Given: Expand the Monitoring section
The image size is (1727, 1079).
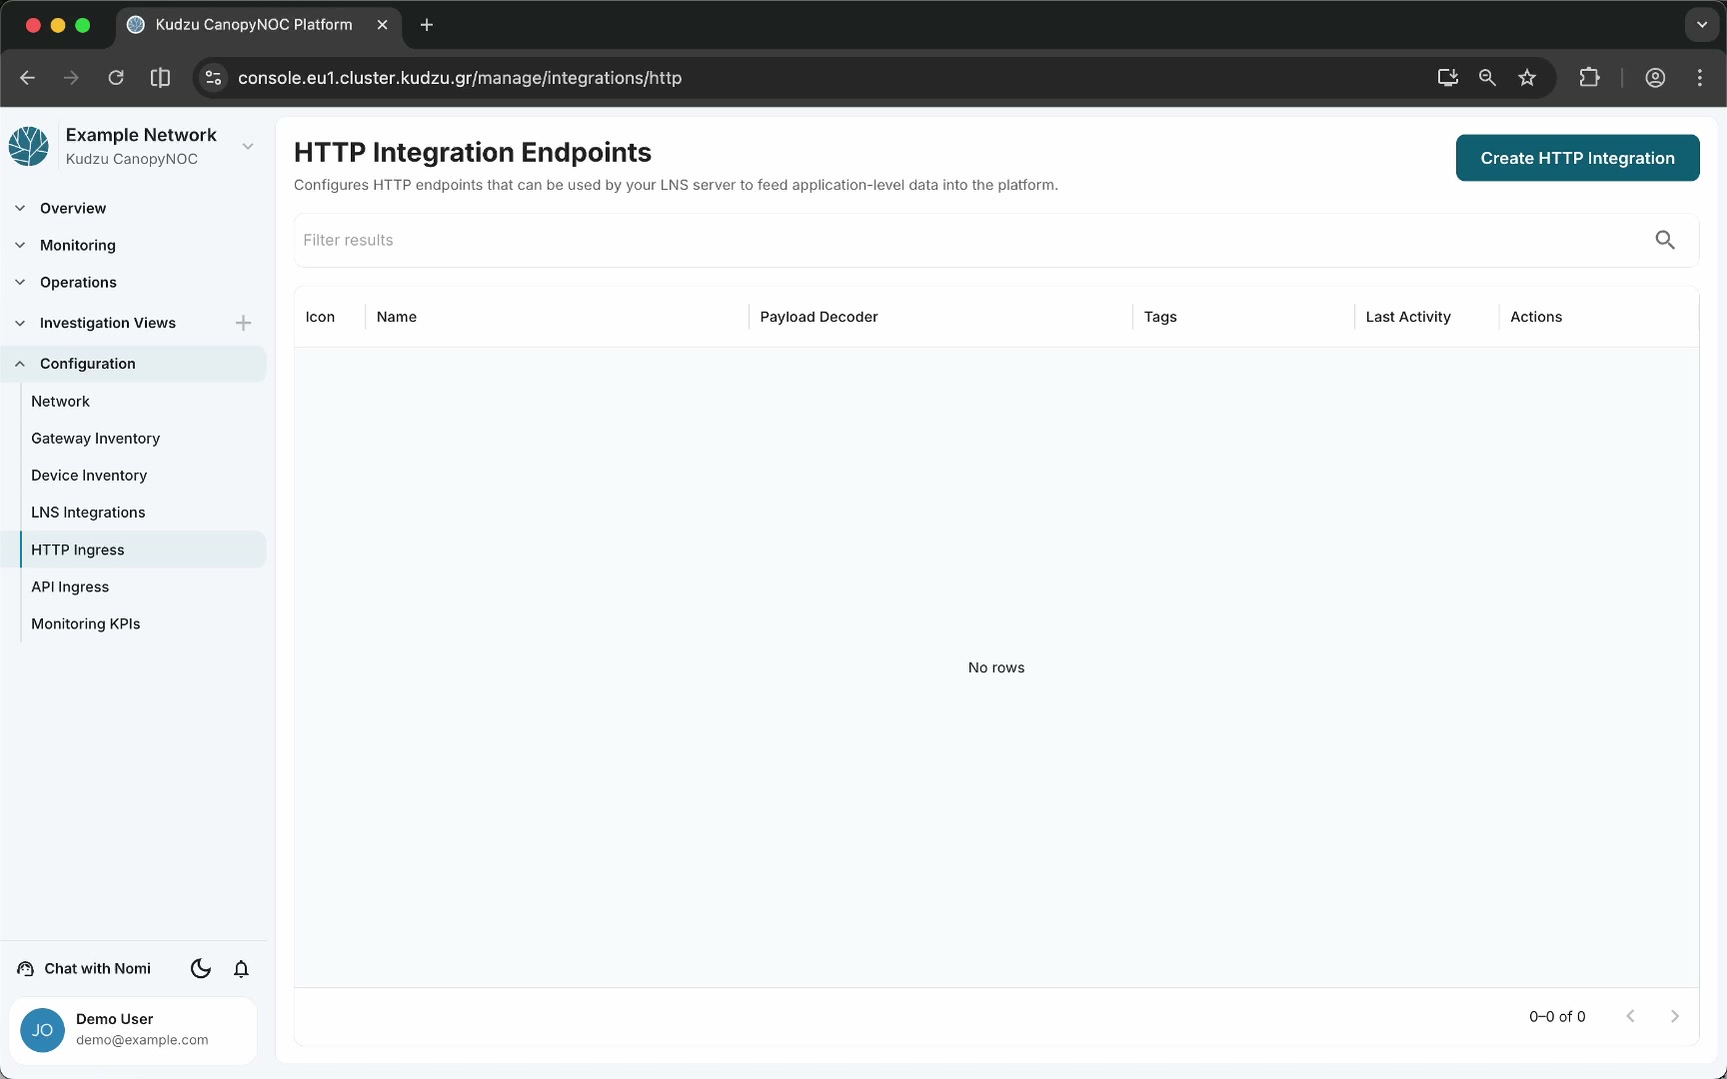Looking at the screenshot, I should click(77, 245).
